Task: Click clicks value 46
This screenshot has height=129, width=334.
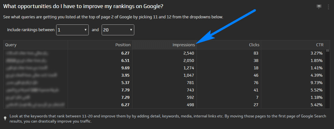Action: coord(256,75)
